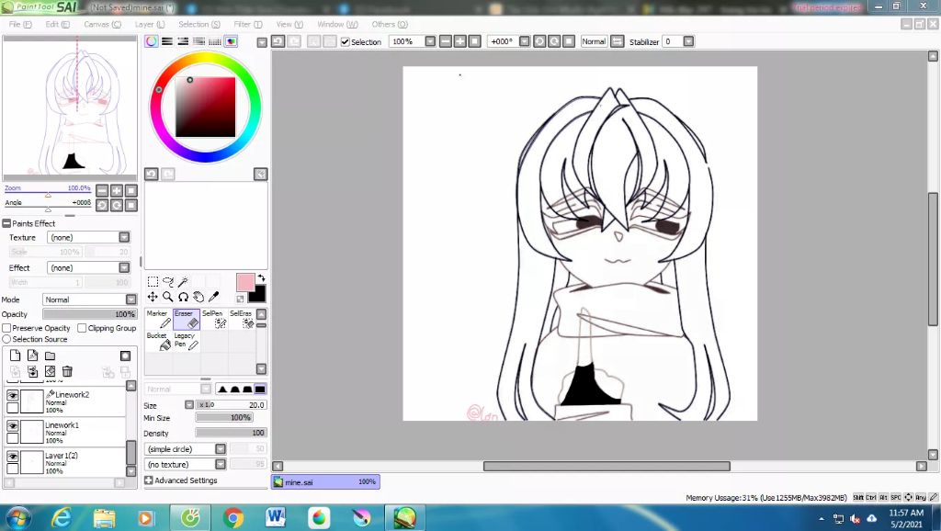Swap foreground and background colors
The image size is (941, 531).
tap(261, 278)
